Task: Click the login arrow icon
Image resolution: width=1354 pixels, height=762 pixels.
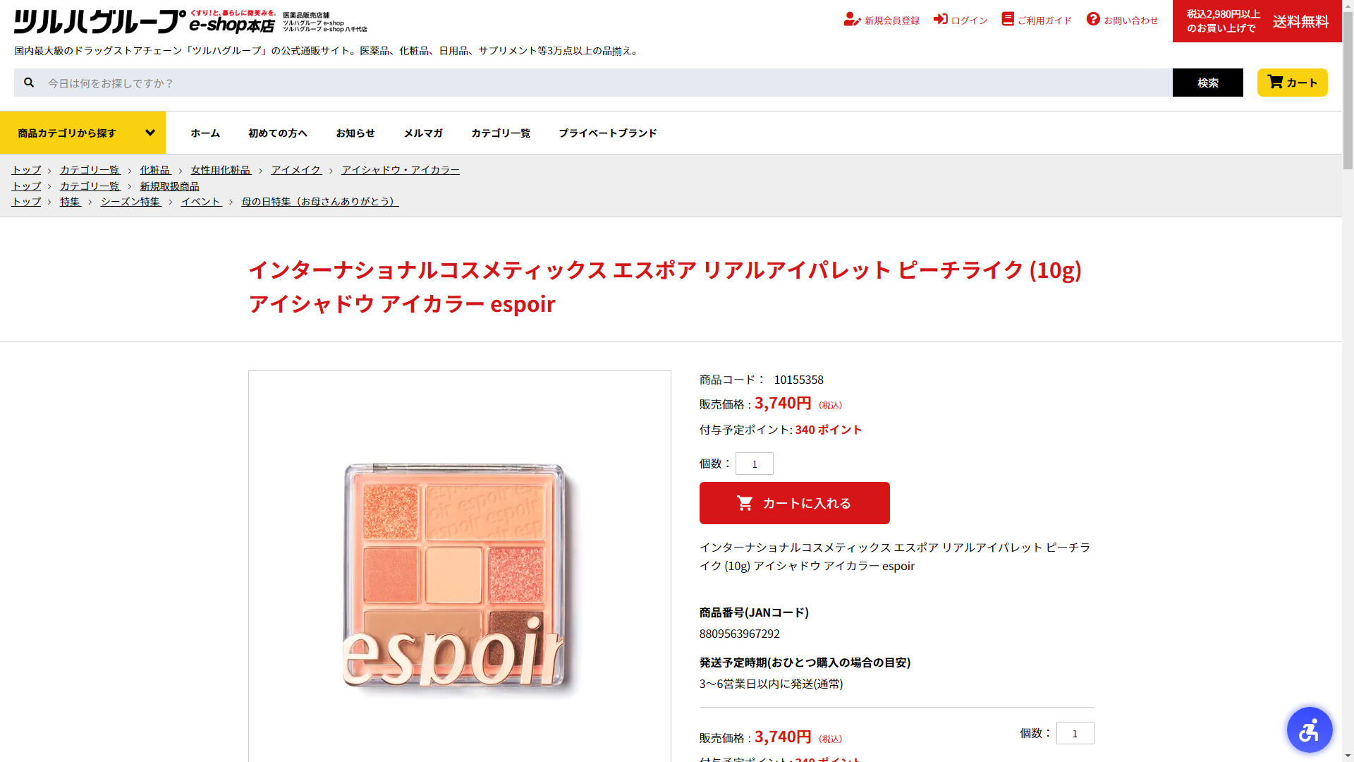Action: pos(941,19)
